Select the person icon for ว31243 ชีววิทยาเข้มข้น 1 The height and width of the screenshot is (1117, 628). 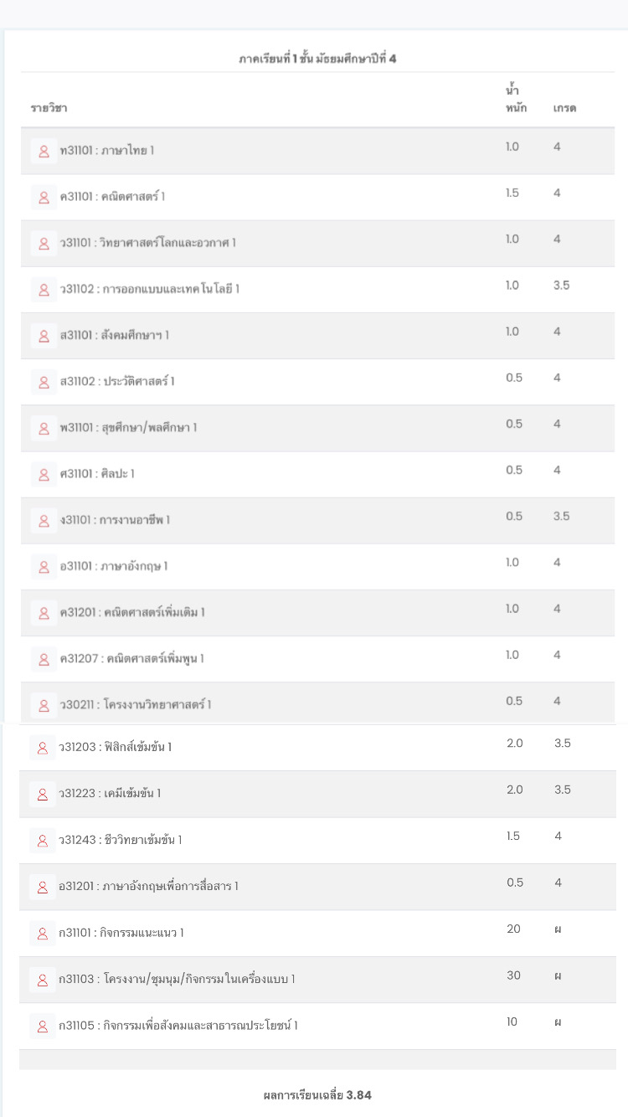pyautogui.click(x=43, y=840)
